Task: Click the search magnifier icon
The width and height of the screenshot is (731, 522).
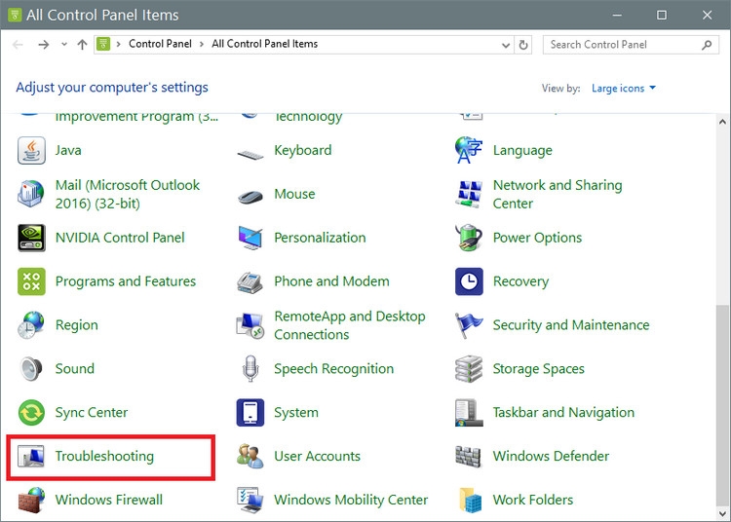Action: 707,45
